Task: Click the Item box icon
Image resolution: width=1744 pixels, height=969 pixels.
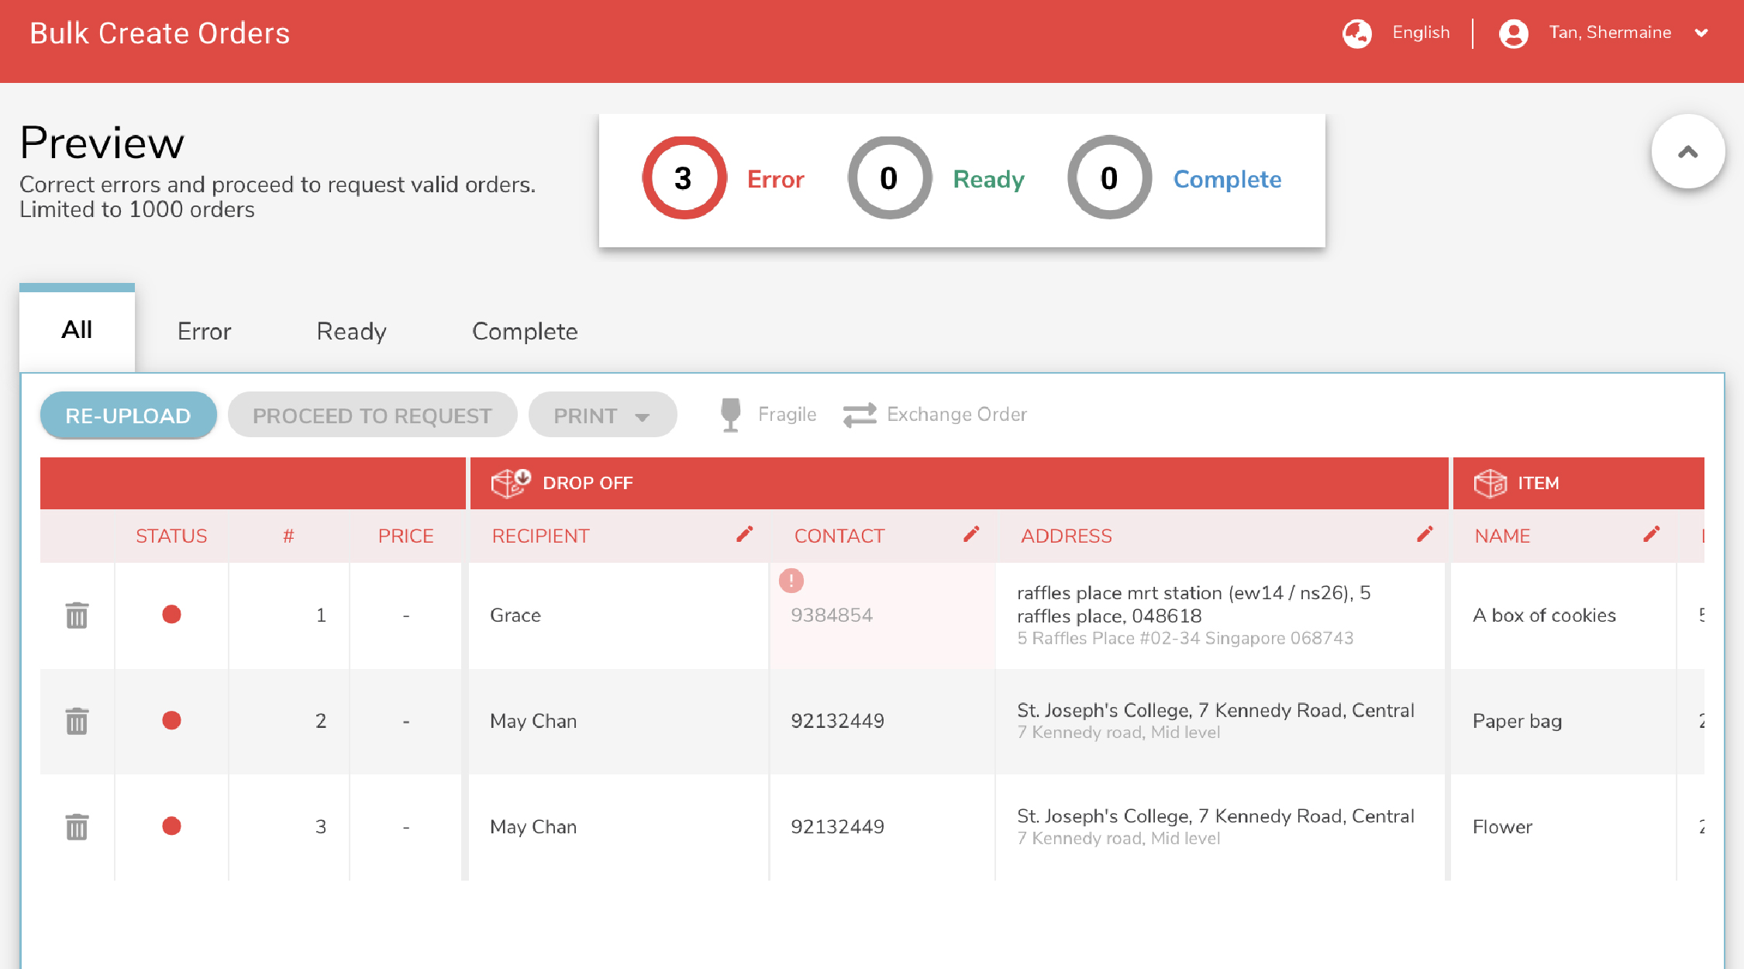Action: [1491, 483]
